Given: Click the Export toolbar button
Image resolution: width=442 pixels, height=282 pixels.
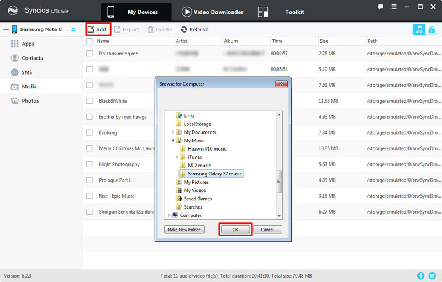Looking at the screenshot, I should 127,29.
